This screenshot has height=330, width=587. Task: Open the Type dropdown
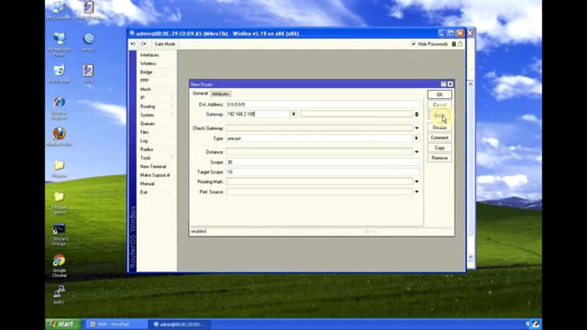(x=416, y=138)
